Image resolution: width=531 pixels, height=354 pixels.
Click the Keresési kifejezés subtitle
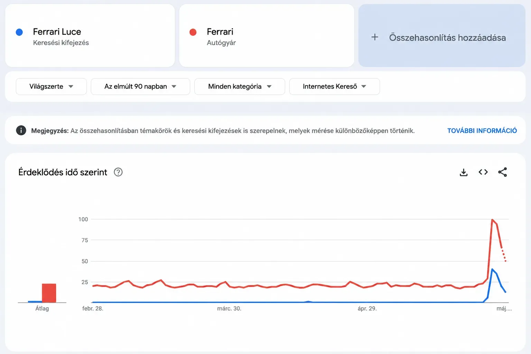pos(61,43)
